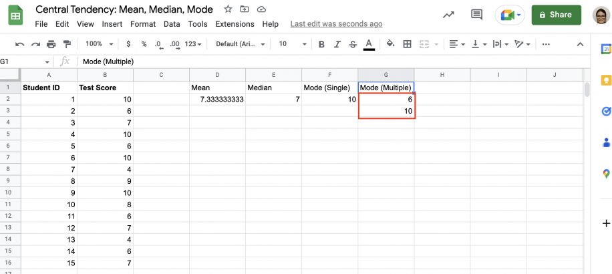The height and width of the screenshot is (274, 612).
Task: Format as percent icon
Action: (144, 44)
